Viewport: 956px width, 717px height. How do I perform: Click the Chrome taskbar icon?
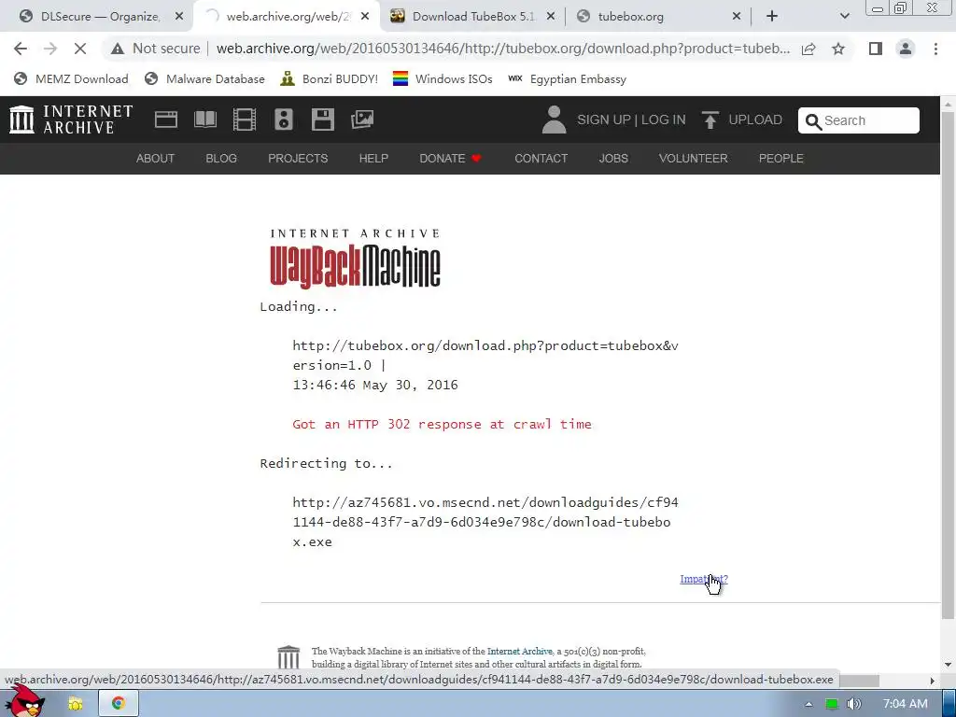pos(119,704)
